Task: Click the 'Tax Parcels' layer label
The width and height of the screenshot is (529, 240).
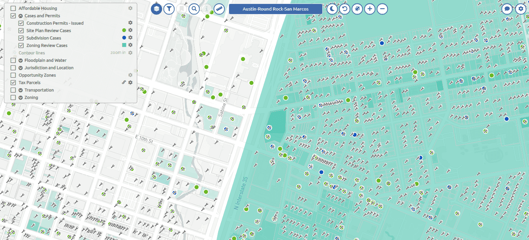Action: [x=29, y=82]
